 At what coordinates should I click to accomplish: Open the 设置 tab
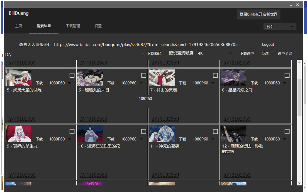98,26
